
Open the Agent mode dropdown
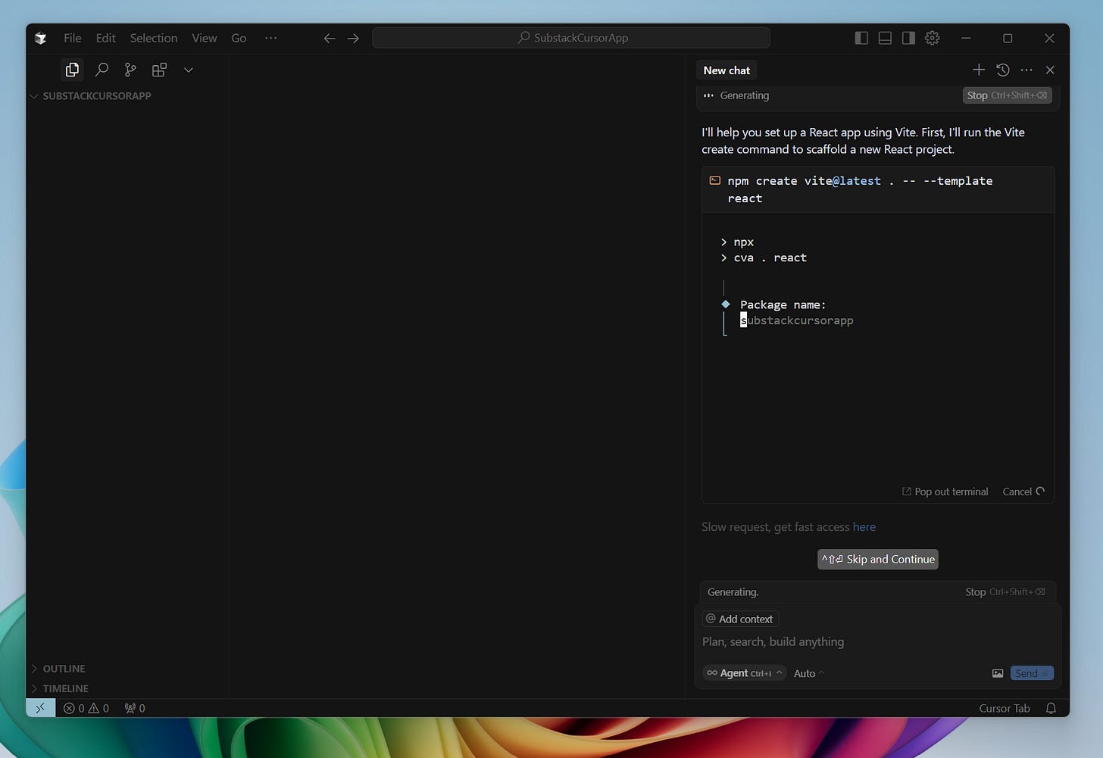pyautogui.click(x=744, y=673)
